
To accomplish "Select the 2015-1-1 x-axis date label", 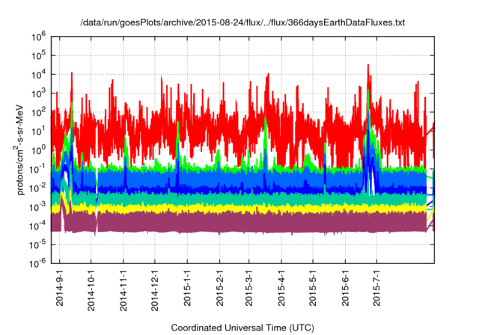I will point(187,285).
